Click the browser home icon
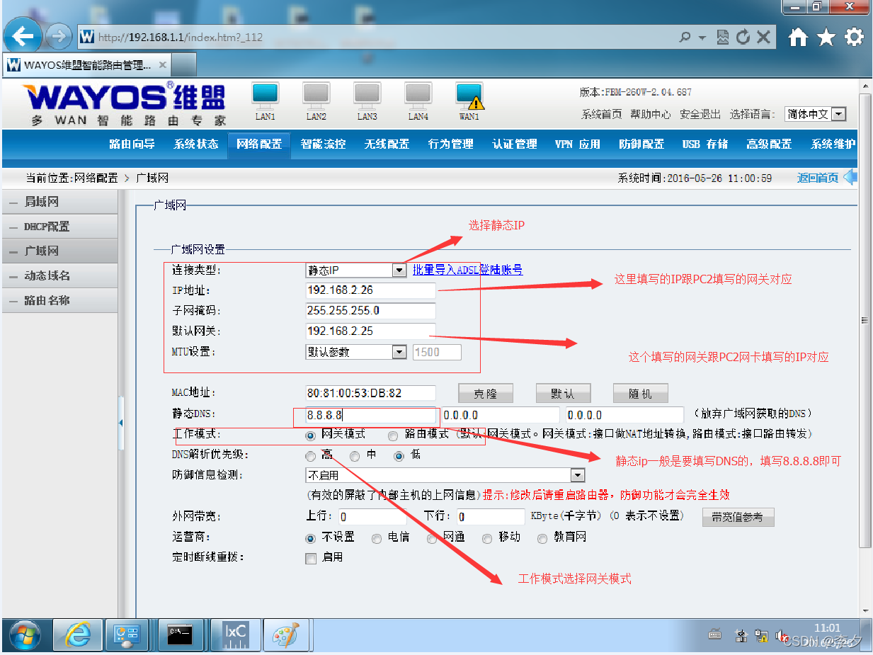Image resolution: width=873 pixels, height=655 pixels. (798, 37)
